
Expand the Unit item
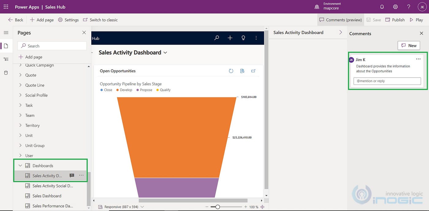click(x=21, y=135)
